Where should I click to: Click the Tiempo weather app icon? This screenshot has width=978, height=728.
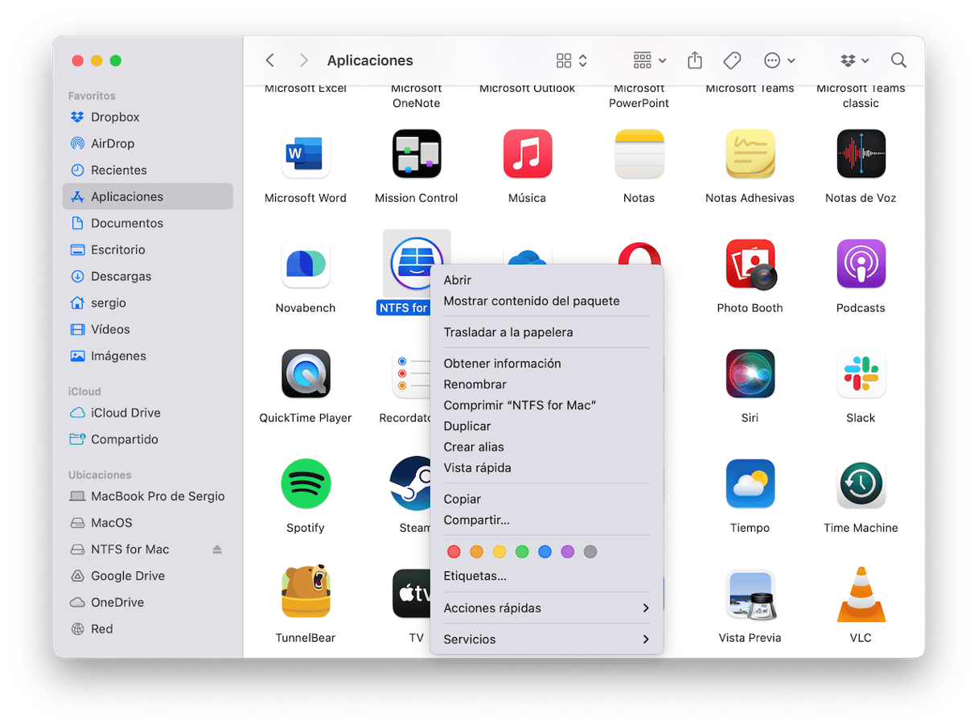click(750, 484)
